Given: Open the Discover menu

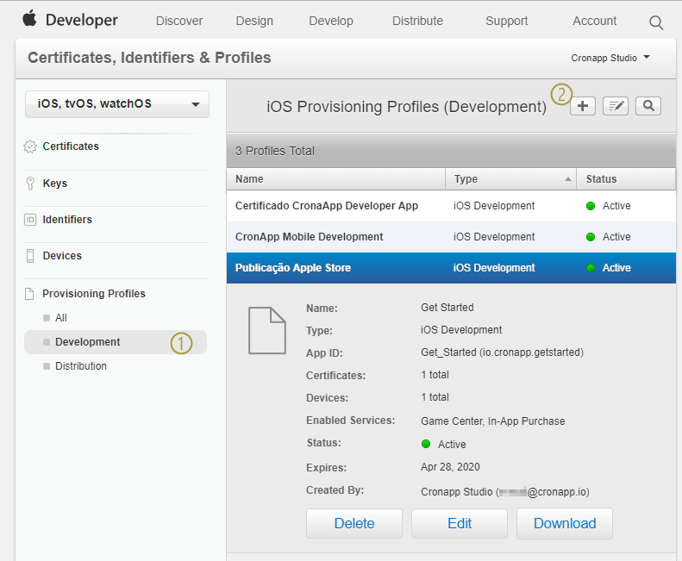Looking at the screenshot, I should [179, 21].
